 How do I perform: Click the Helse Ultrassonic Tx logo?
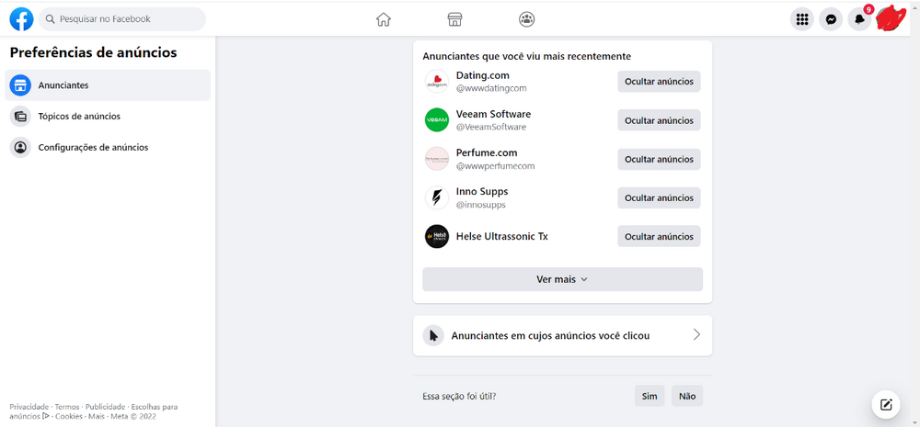(x=436, y=236)
